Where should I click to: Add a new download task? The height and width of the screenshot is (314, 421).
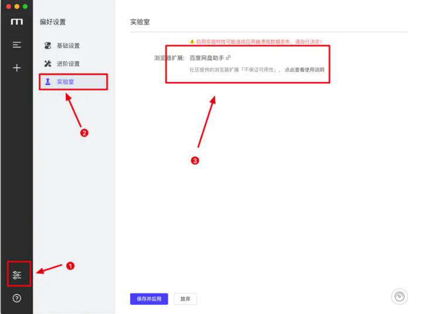point(16,68)
